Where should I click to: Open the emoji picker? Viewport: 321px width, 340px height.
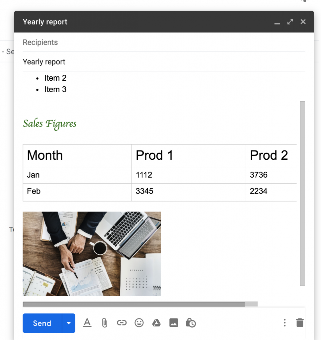coord(139,323)
